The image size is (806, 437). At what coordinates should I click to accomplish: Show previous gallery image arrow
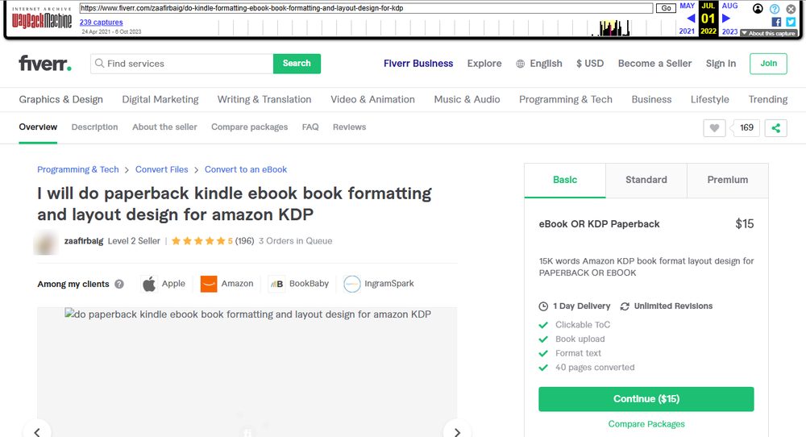(x=37, y=432)
